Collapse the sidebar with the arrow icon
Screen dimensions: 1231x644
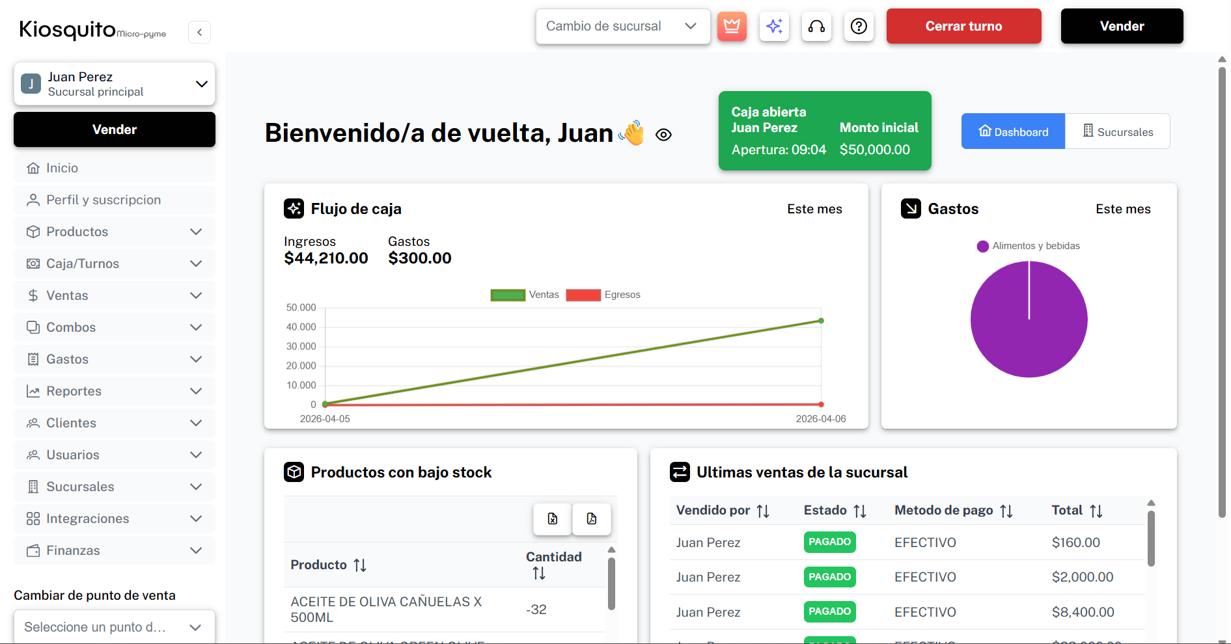(x=199, y=32)
